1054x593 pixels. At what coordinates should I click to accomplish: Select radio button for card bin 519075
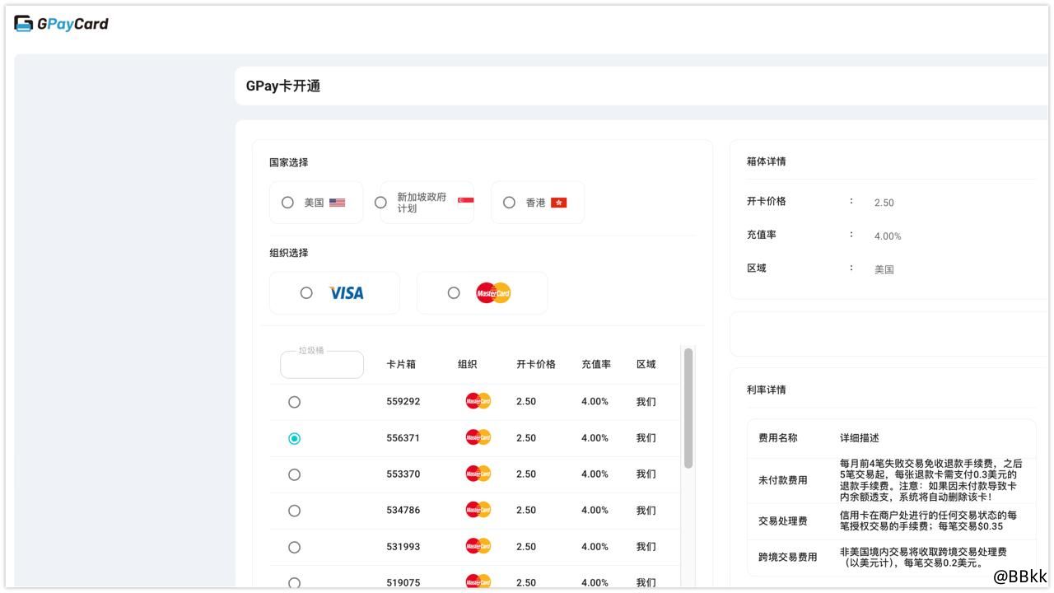click(294, 582)
